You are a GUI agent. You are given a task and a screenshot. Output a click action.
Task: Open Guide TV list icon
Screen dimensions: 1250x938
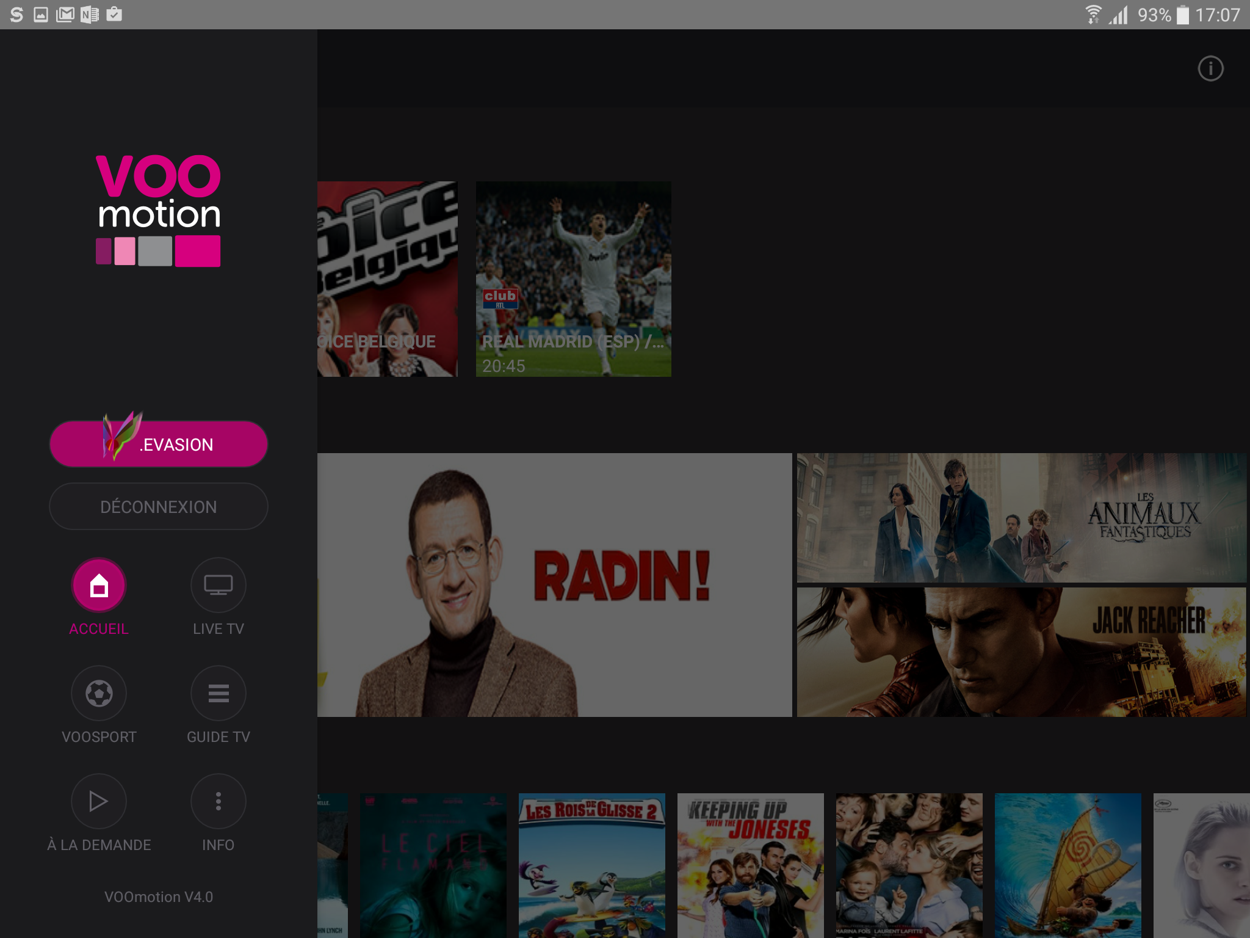click(x=218, y=693)
